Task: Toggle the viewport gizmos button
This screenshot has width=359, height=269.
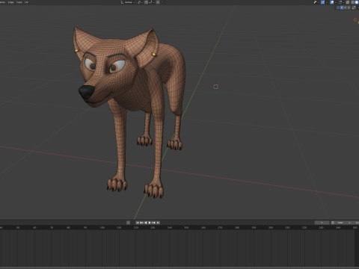Action: tap(322, 2)
